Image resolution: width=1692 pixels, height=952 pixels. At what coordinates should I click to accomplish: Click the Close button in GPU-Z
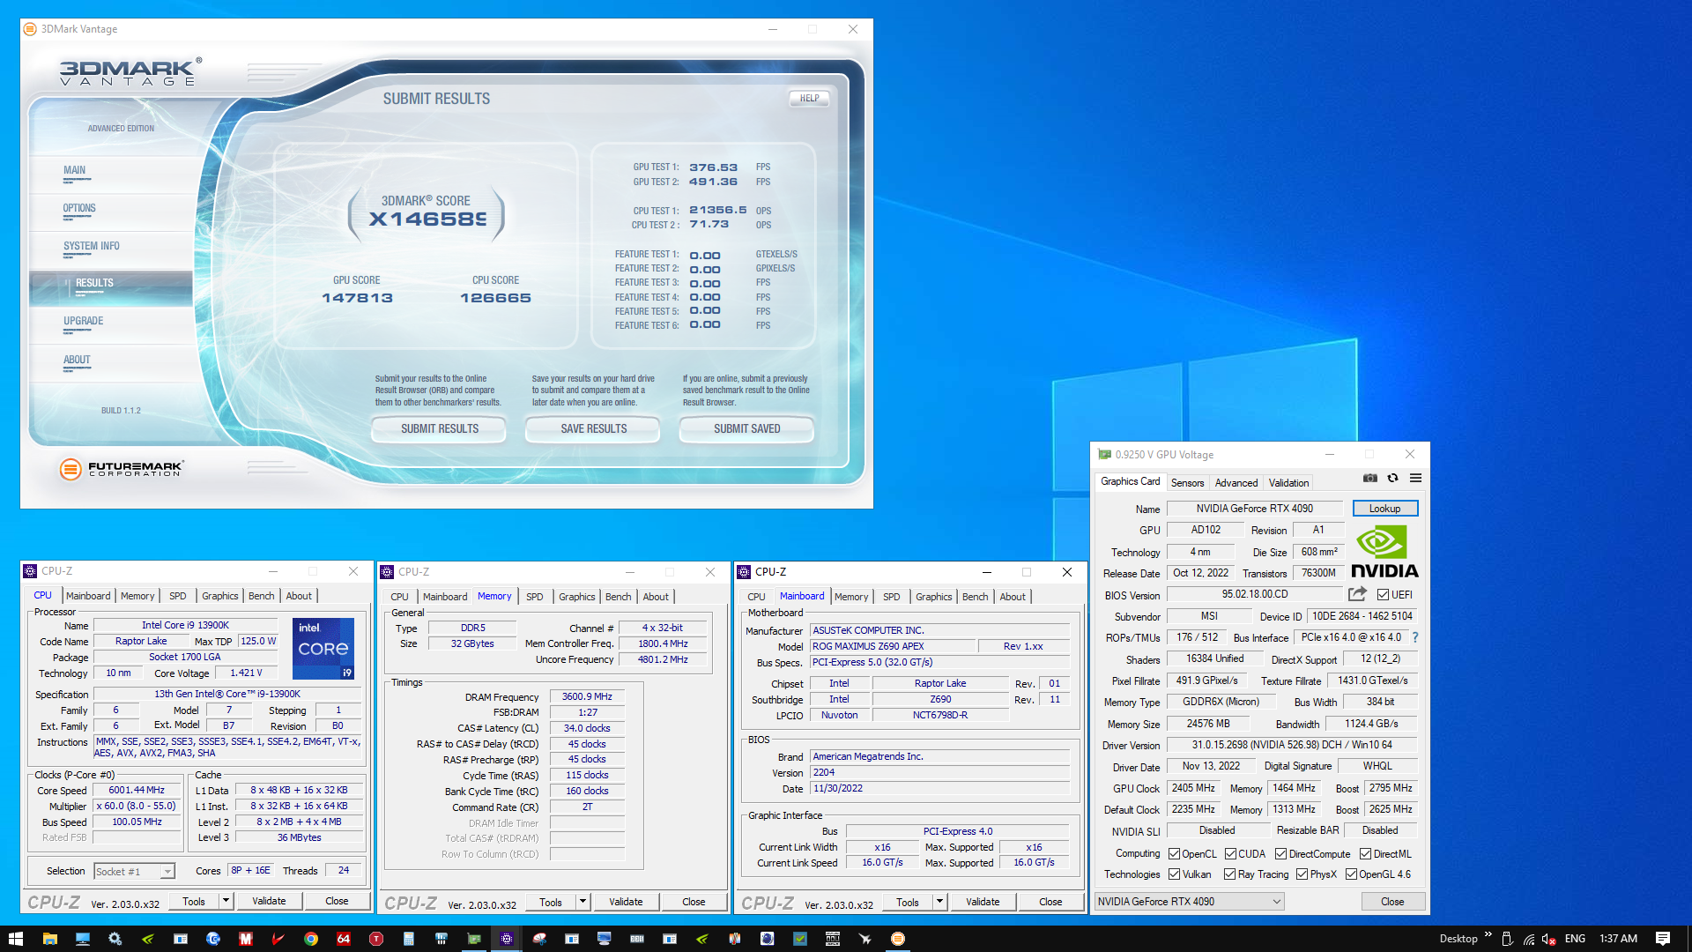1392,901
